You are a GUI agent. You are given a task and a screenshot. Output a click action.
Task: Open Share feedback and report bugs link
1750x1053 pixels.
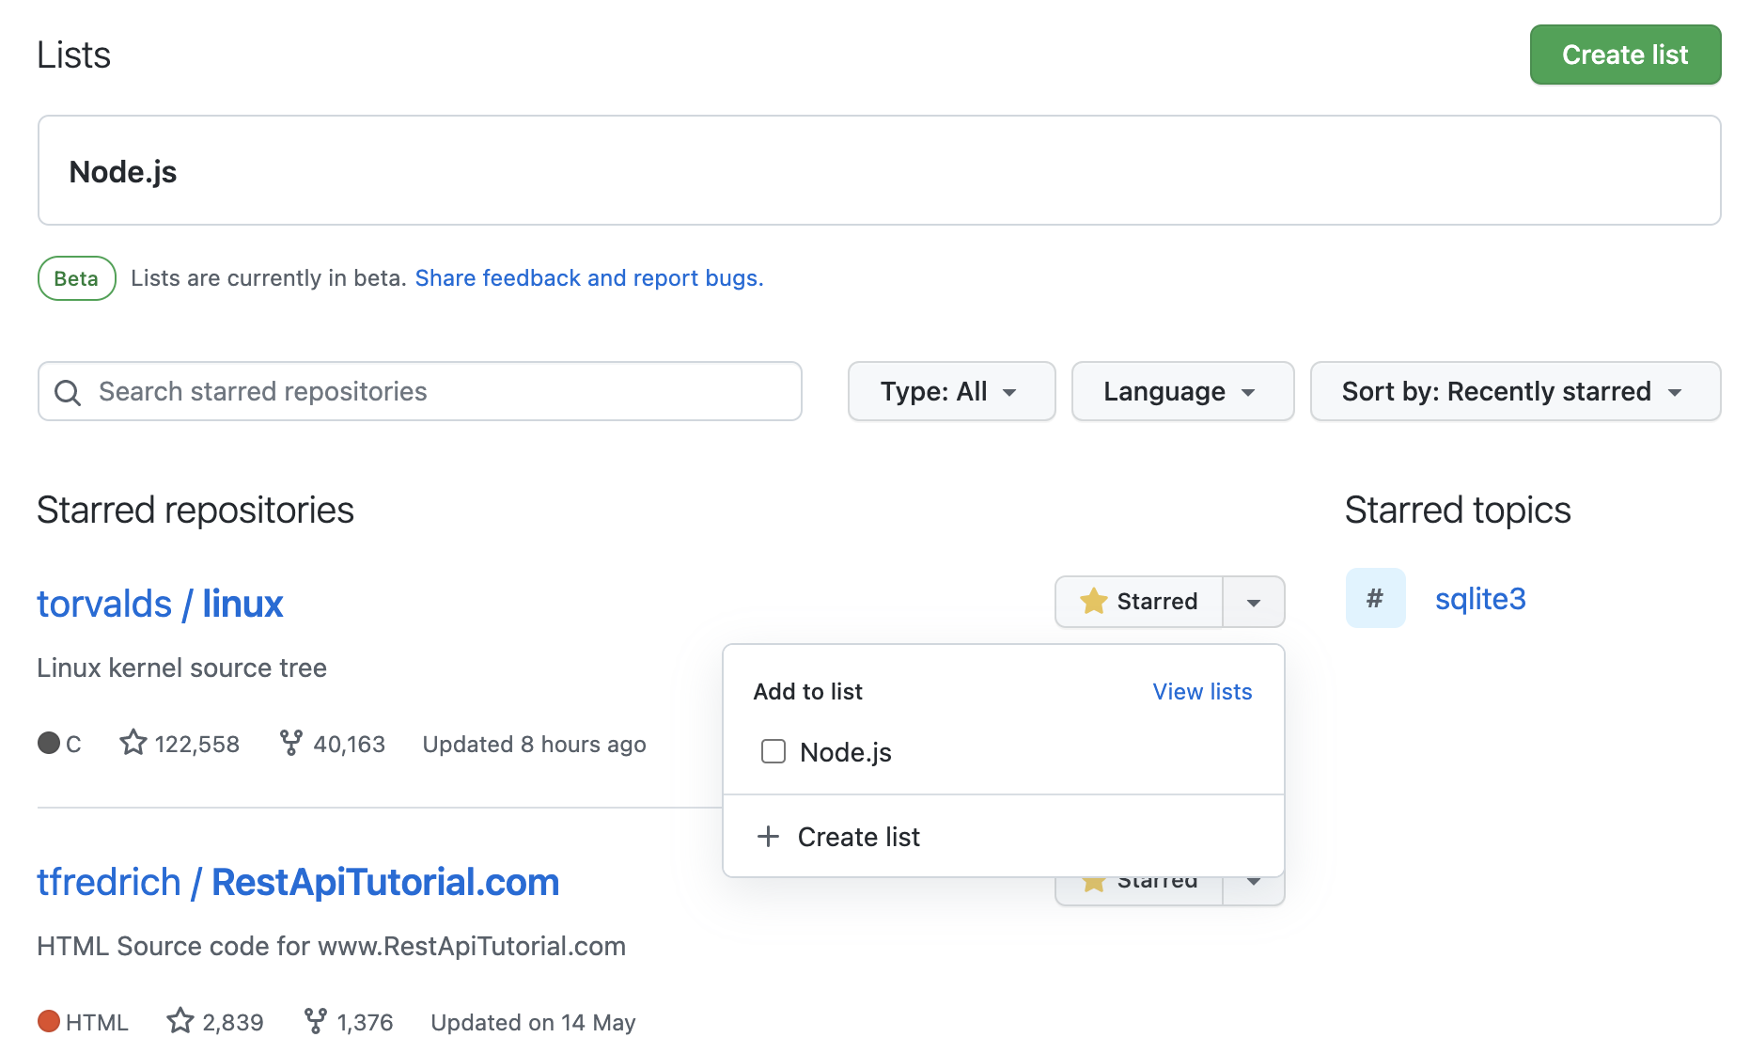(x=589, y=278)
